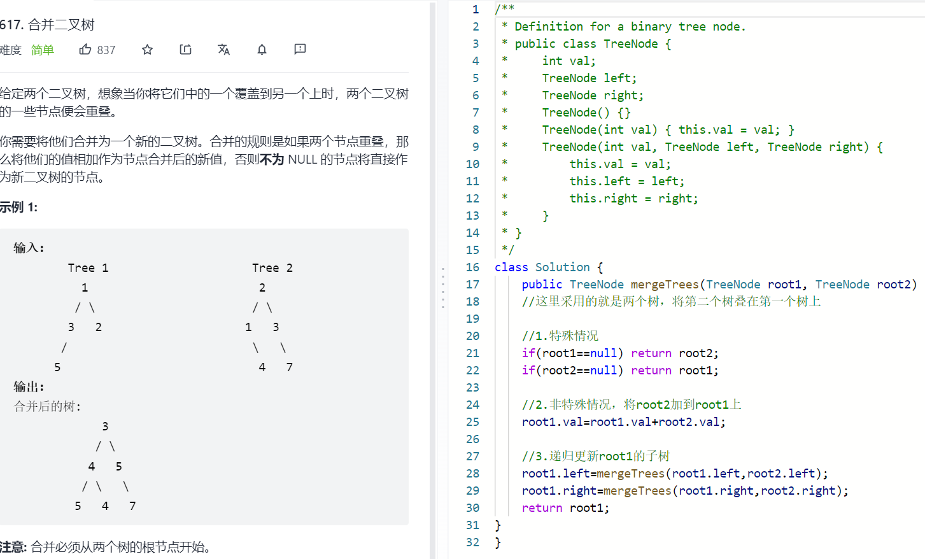Viewport: 925px width, 559px height.
Task: Click the 合并后的树: label
Action: pos(47,406)
